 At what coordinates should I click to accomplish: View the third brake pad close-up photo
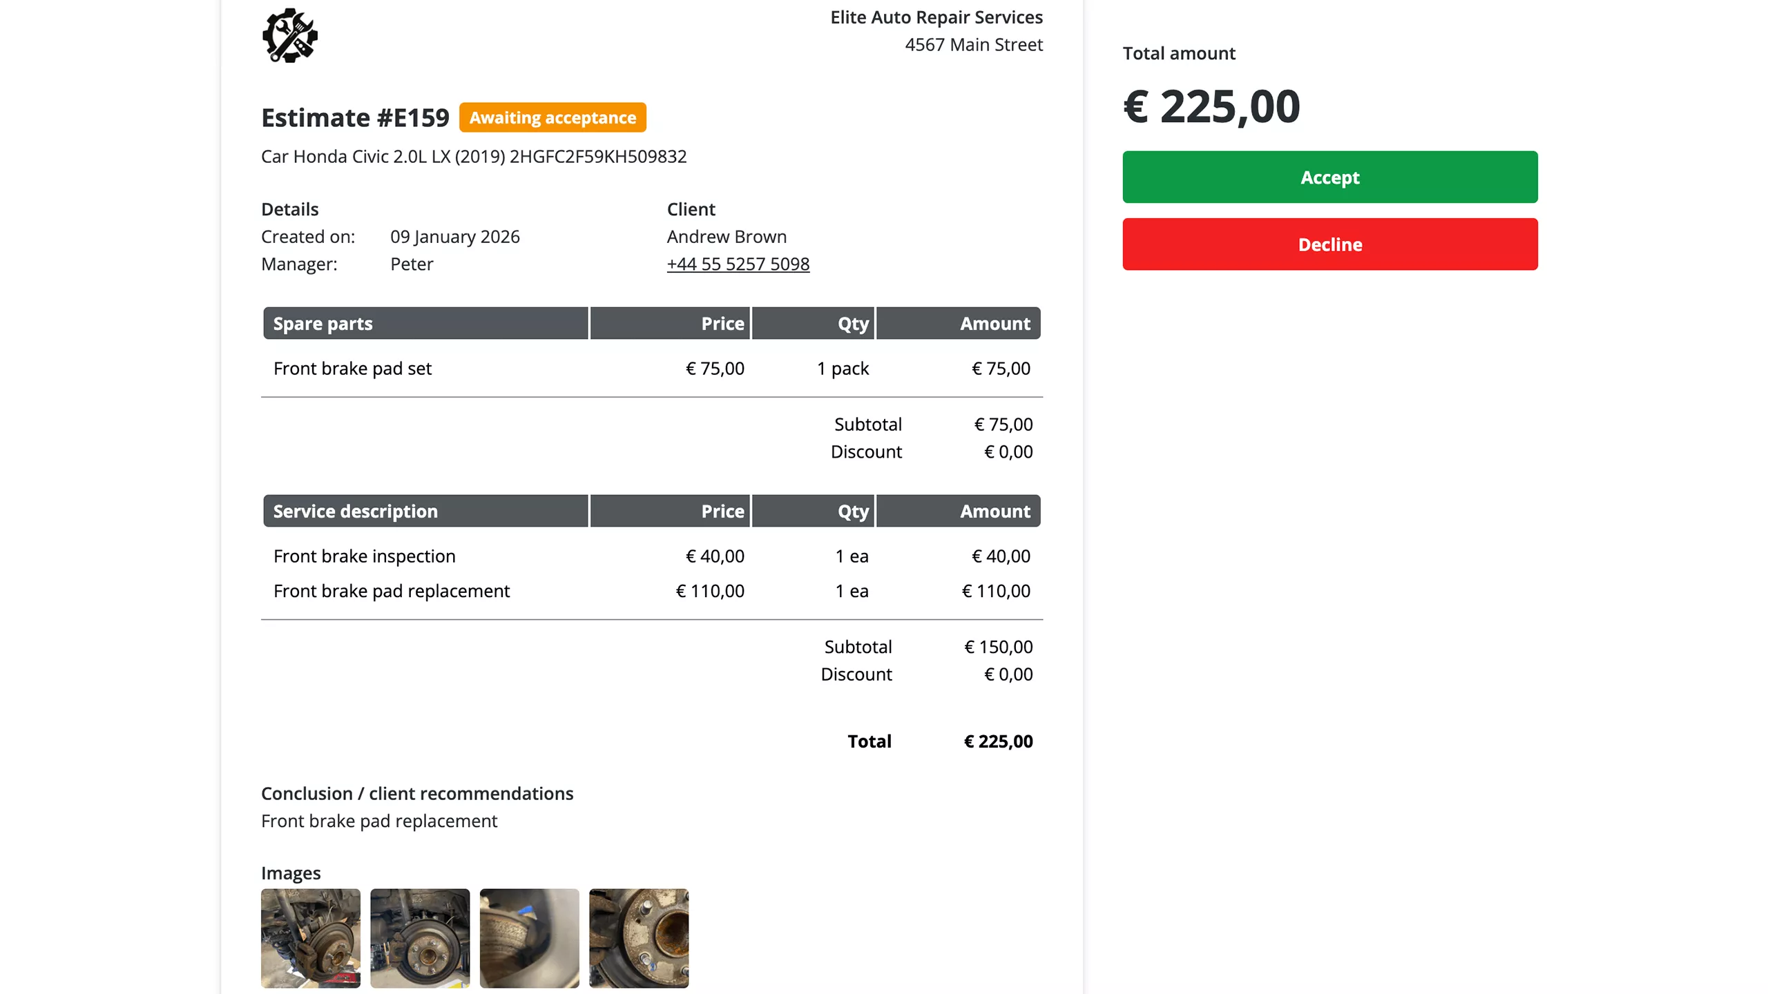[x=528, y=938]
